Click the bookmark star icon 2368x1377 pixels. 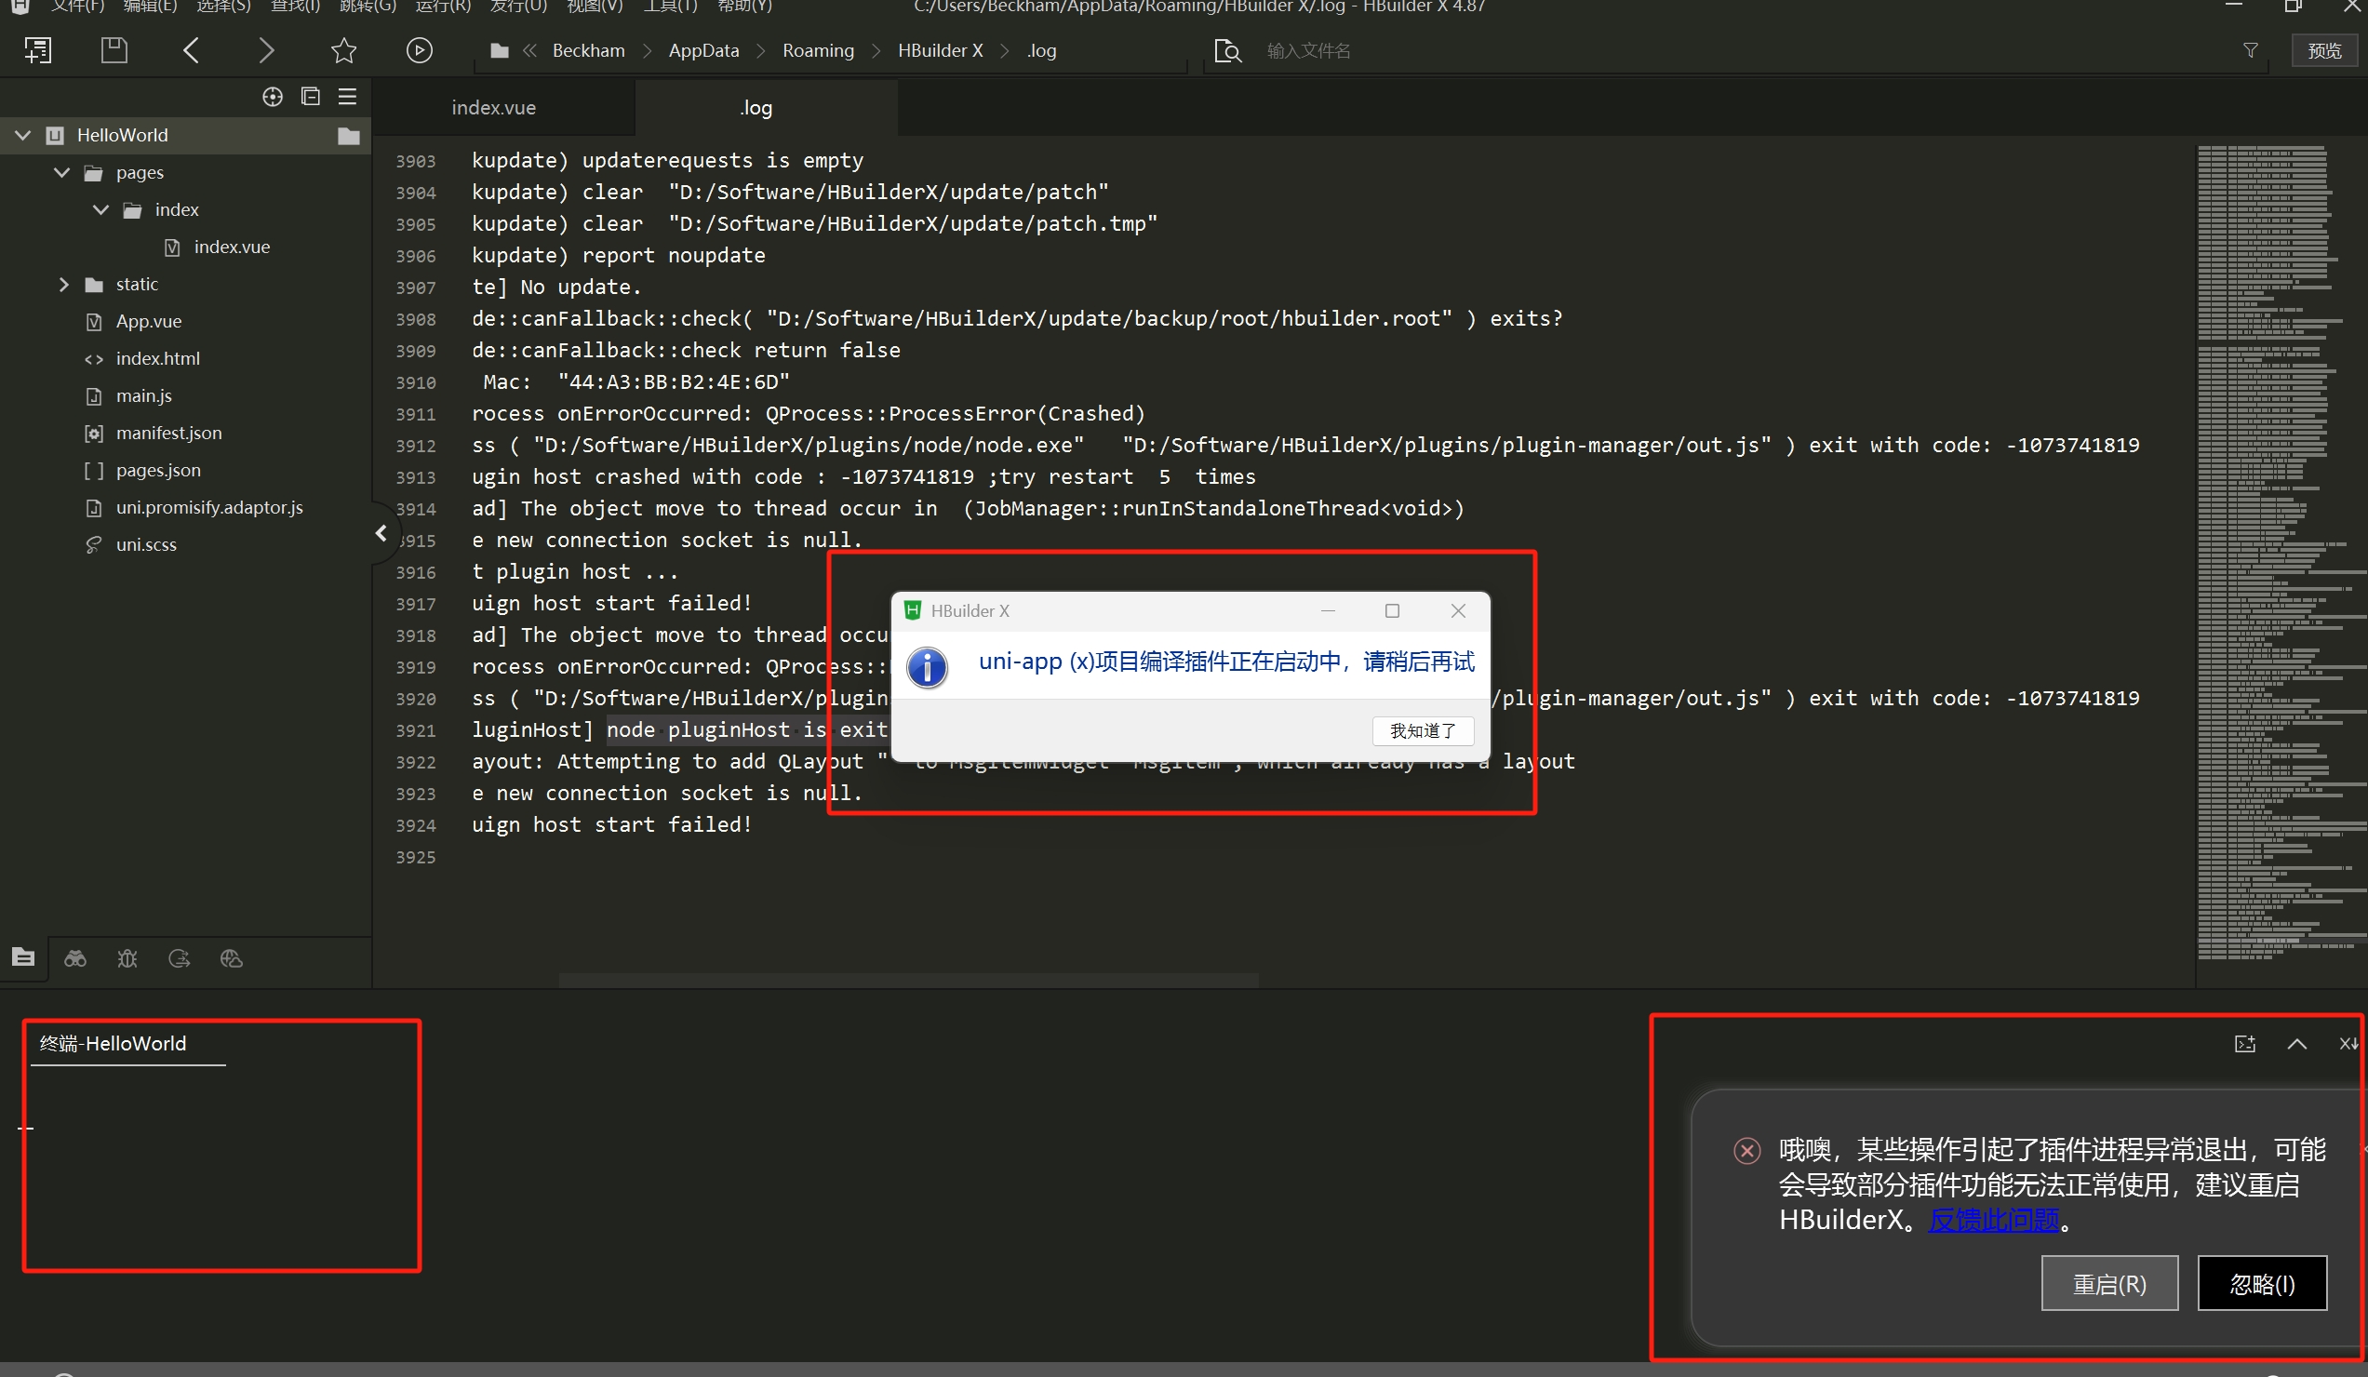click(x=344, y=50)
